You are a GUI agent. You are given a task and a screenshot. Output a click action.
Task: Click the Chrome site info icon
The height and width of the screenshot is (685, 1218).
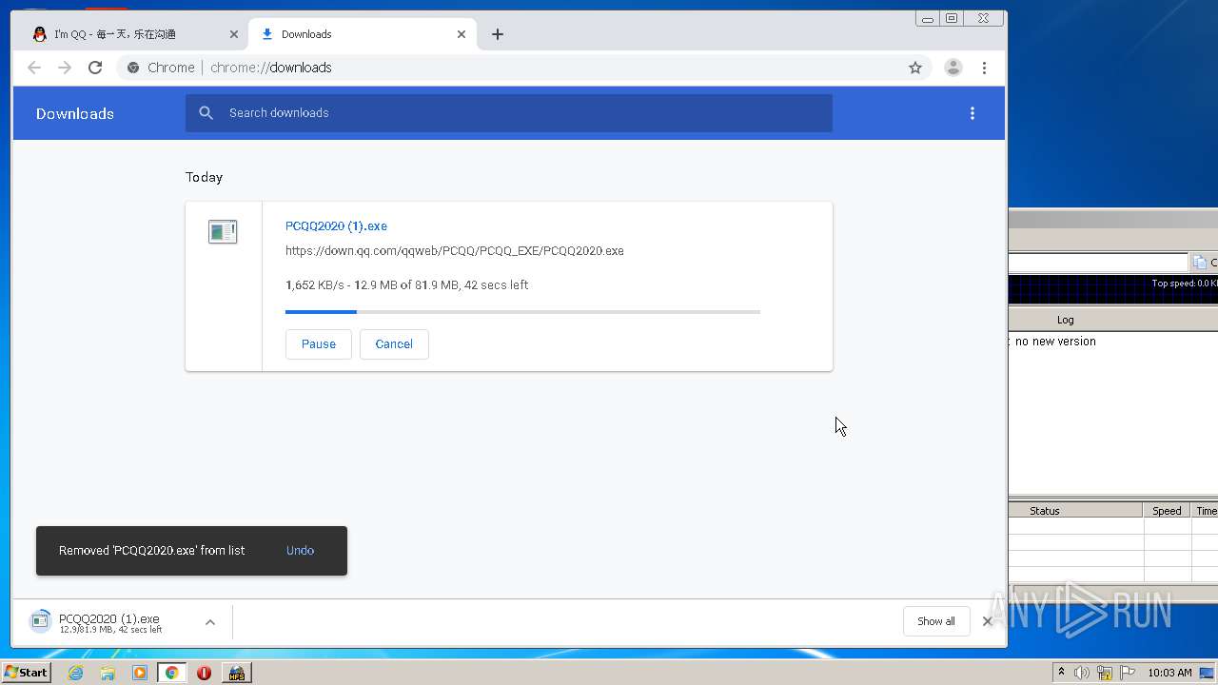(133, 68)
